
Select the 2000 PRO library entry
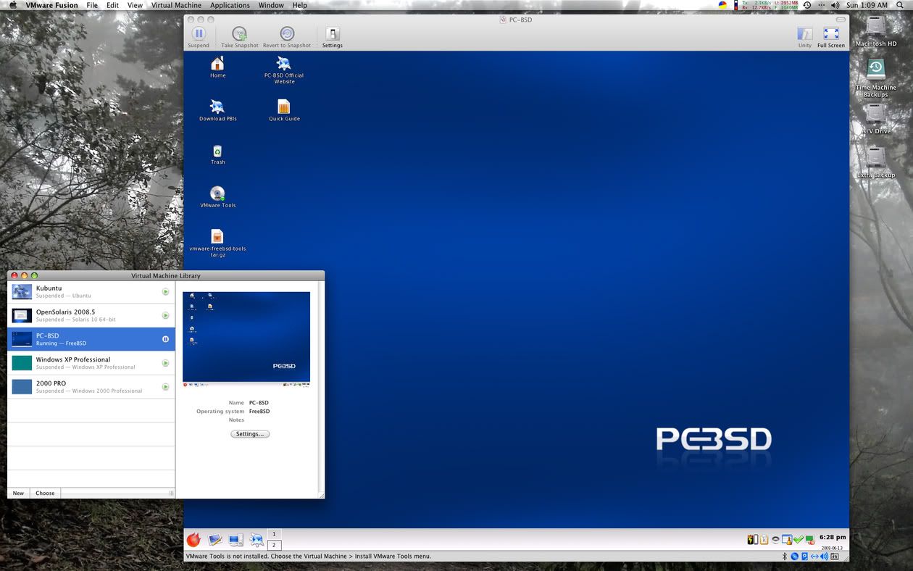click(x=91, y=387)
